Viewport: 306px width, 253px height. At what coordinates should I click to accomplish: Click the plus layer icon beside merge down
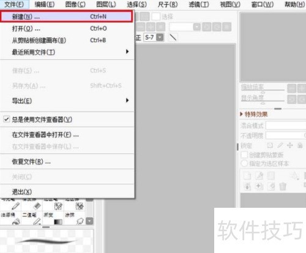pyautogui.click(x=259, y=186)
